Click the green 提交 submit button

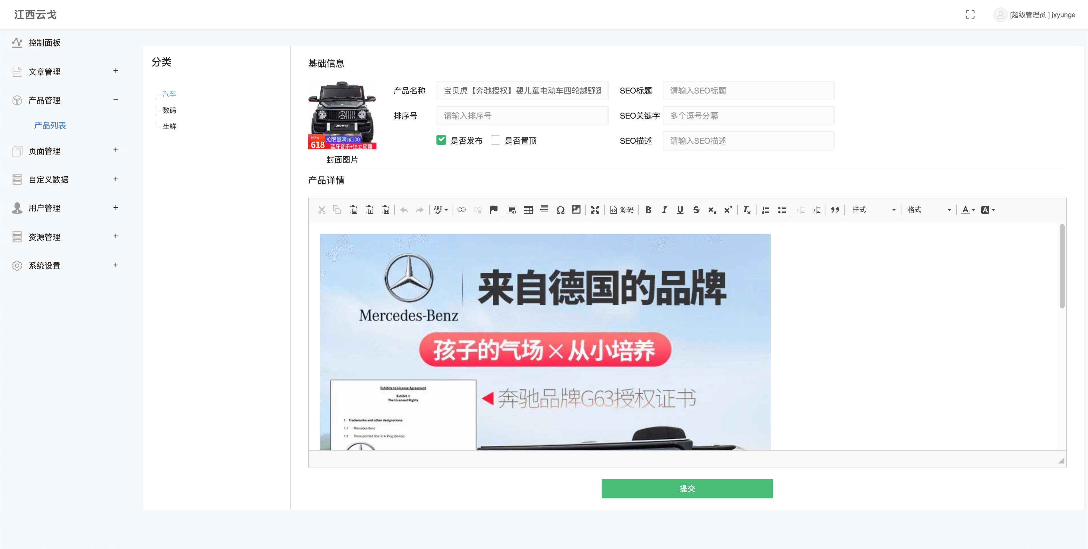point(687,488)
